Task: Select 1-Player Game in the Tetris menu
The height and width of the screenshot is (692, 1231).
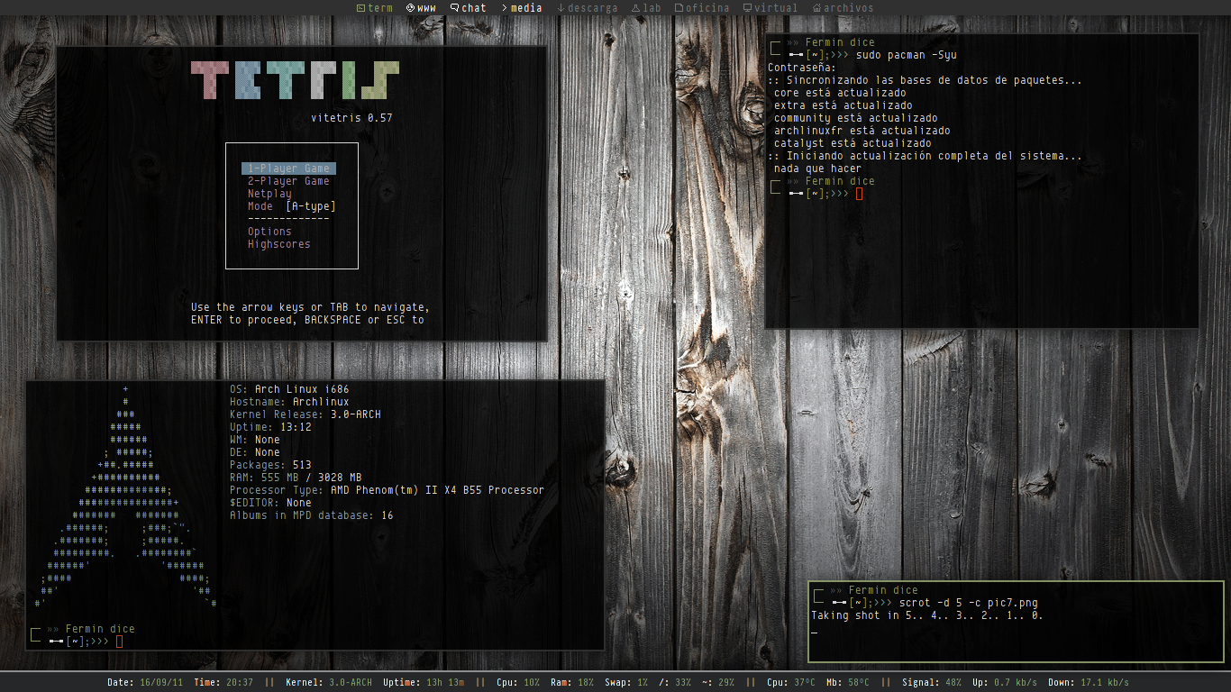Action: coord(288,168)
